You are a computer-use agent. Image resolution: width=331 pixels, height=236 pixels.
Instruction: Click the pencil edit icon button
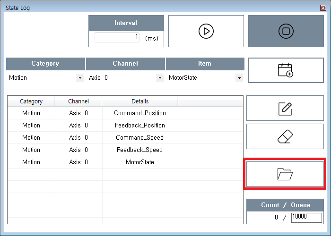(285, 109)
